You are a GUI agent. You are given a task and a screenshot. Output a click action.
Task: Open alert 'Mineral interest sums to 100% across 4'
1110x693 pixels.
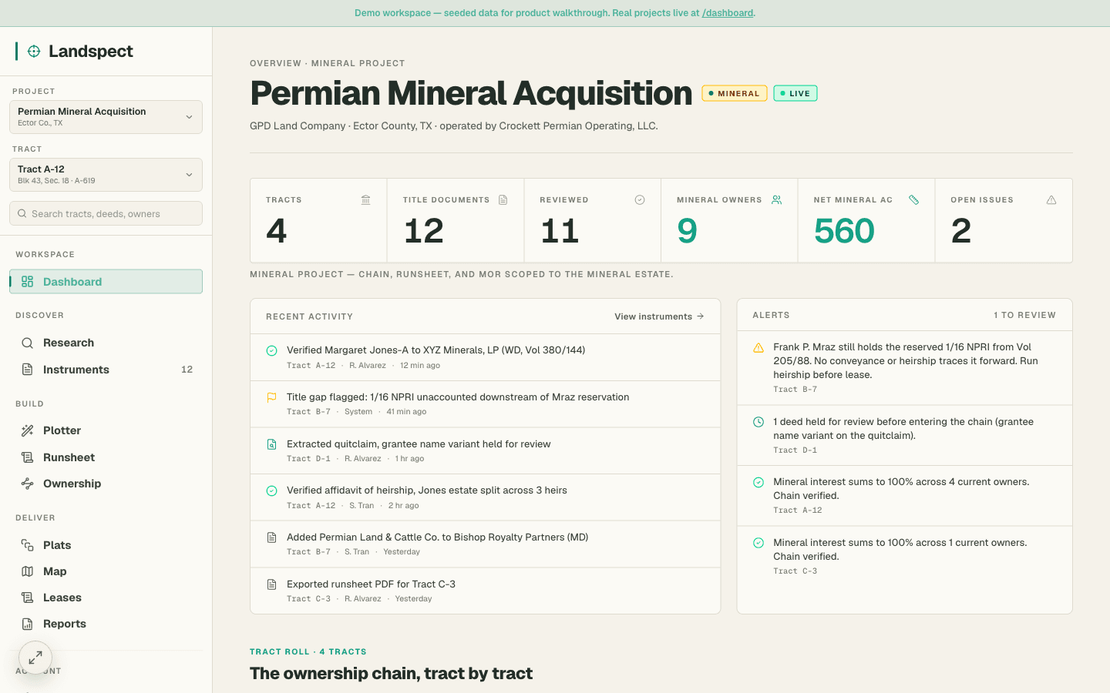901,489
